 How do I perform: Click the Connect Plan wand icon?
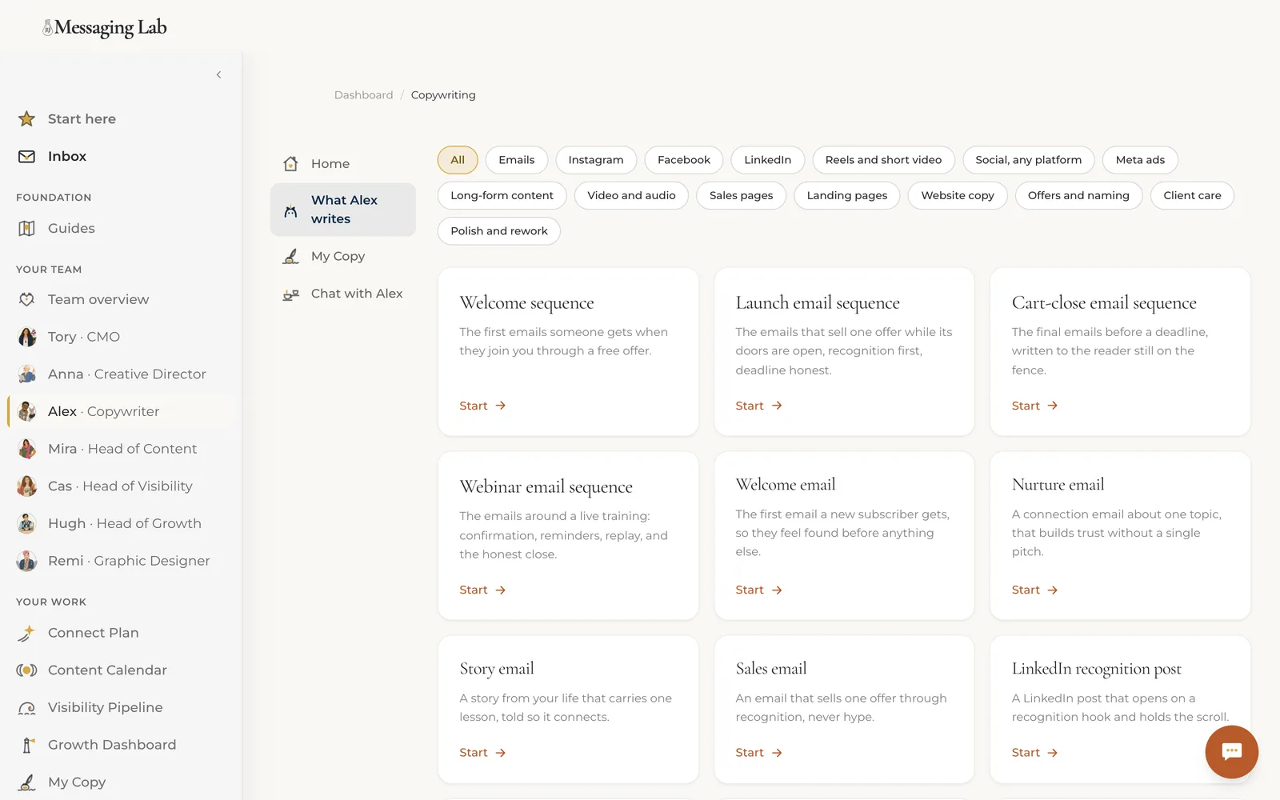pyautogui.click(x=26, y=634)
